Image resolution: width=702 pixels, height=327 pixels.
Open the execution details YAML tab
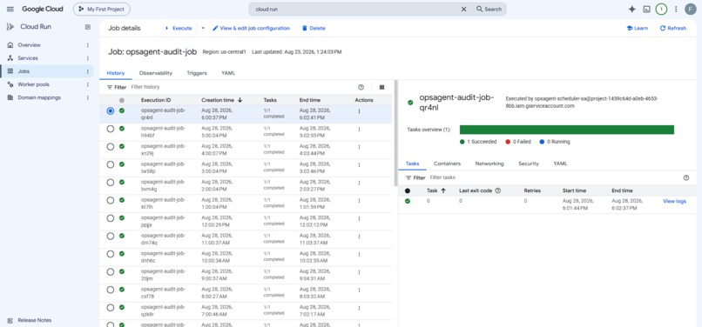tap(560, 163)
